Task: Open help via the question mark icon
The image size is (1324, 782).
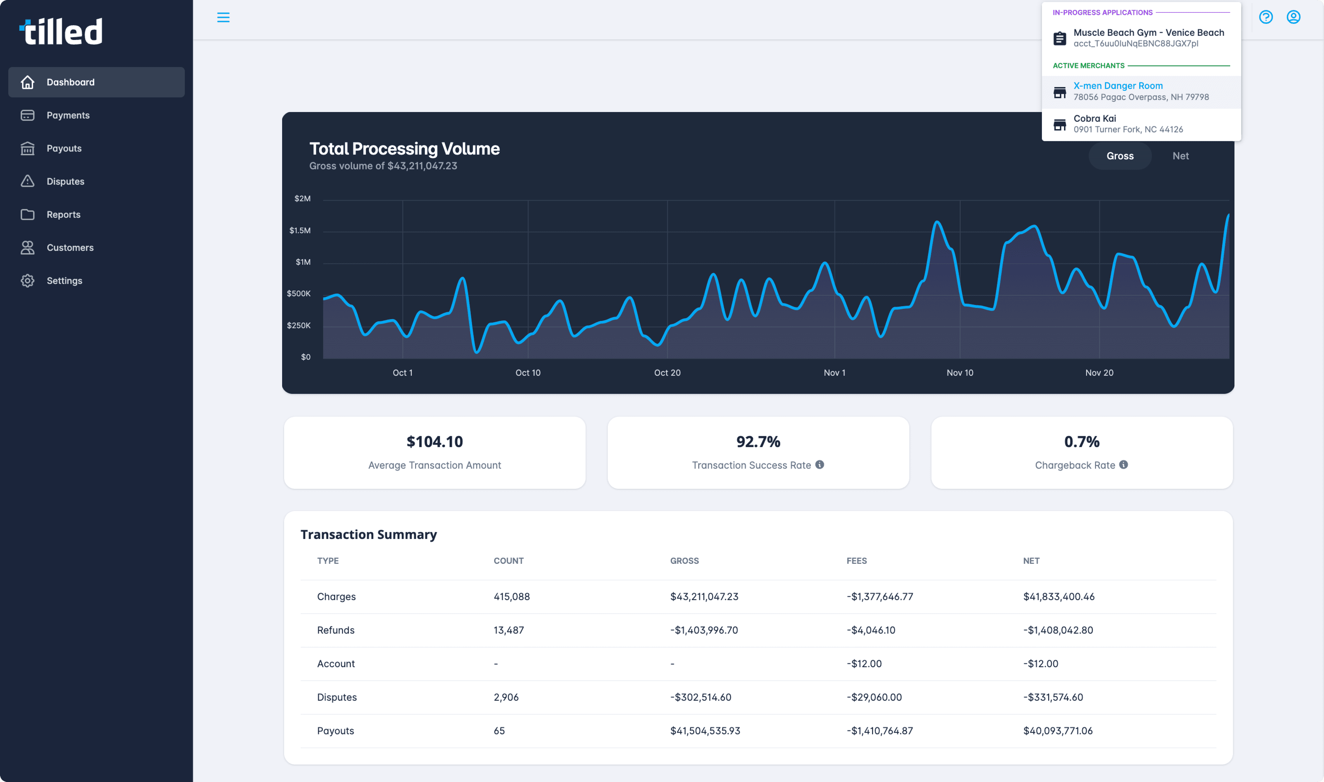Action: point(1266,17)
